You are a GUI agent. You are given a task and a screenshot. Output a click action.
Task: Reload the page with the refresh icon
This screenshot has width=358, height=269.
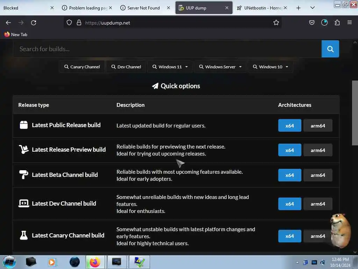(34, 23)
